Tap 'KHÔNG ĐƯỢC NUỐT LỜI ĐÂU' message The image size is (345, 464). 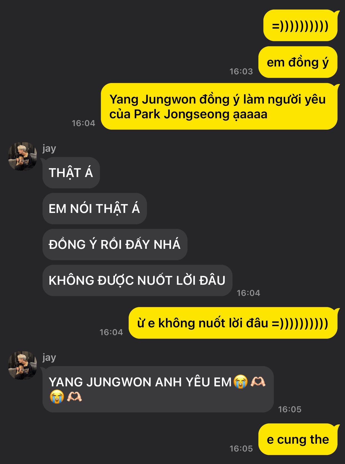click(137, 280)
